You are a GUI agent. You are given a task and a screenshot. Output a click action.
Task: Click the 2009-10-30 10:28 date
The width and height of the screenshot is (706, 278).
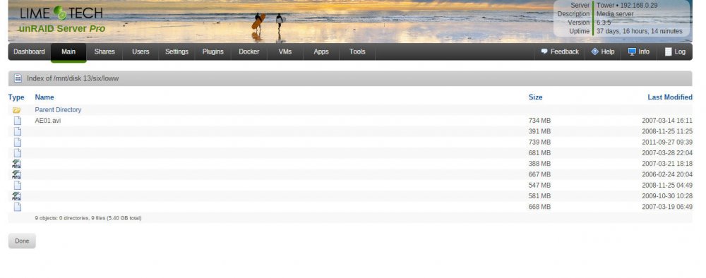point(667,196)
